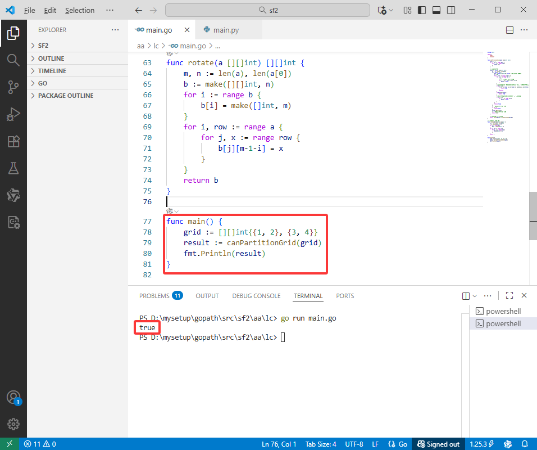Screen dimensions: 537x450
Task: Open the File menu
Action: point(29,10)
